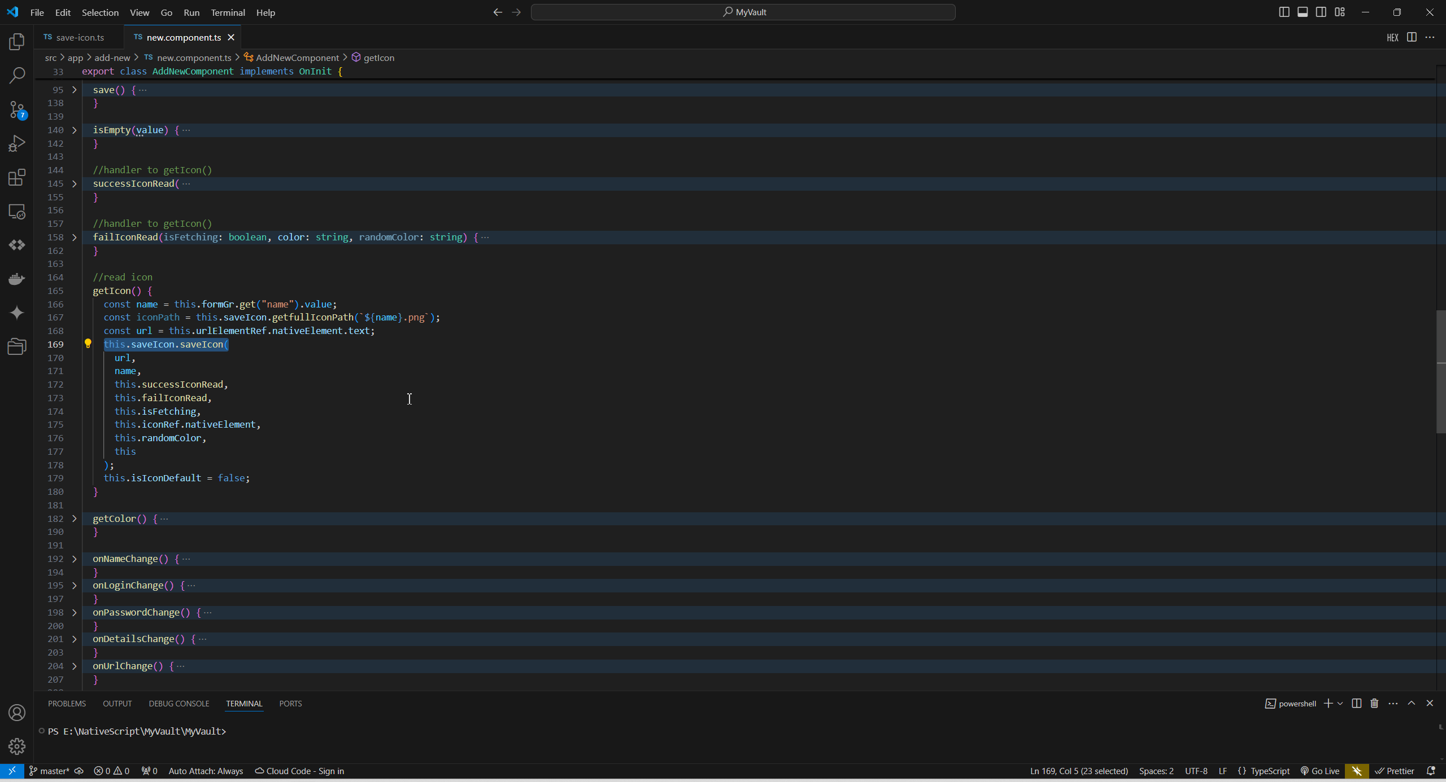Expand the folded onNameChange() method
The width and height of the screenshot is (1446, 782).
(x=74, y=559)
